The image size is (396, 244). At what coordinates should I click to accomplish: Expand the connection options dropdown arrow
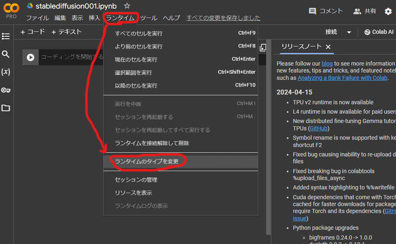tap(349, 32)
